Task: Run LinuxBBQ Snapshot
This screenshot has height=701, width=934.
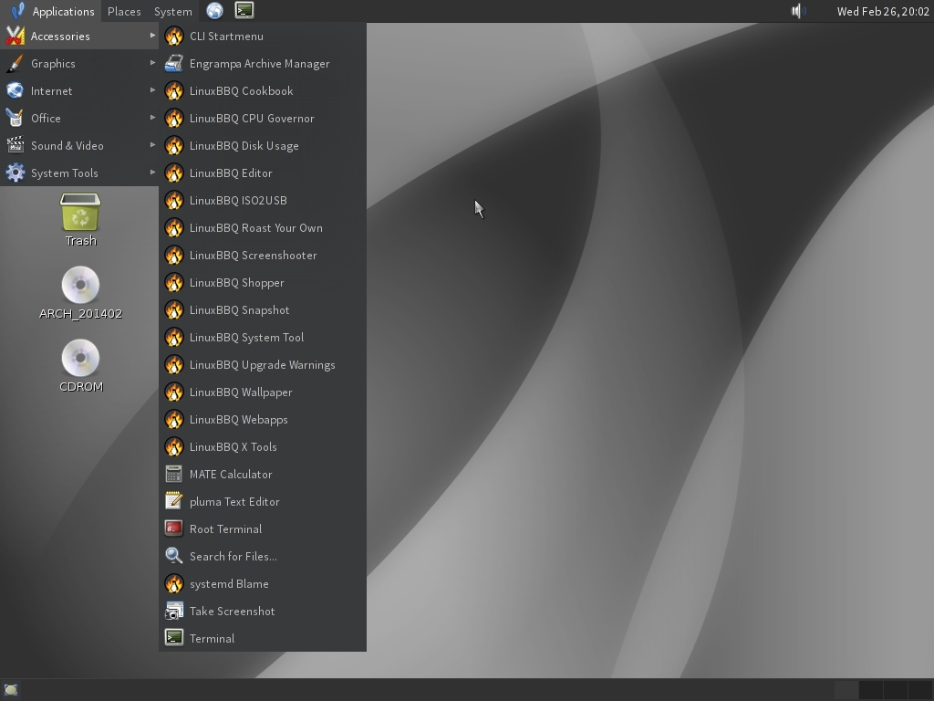Action: point(263,310)
